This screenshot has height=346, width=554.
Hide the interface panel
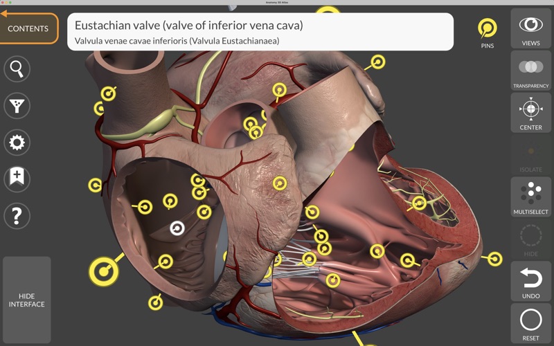27,300
